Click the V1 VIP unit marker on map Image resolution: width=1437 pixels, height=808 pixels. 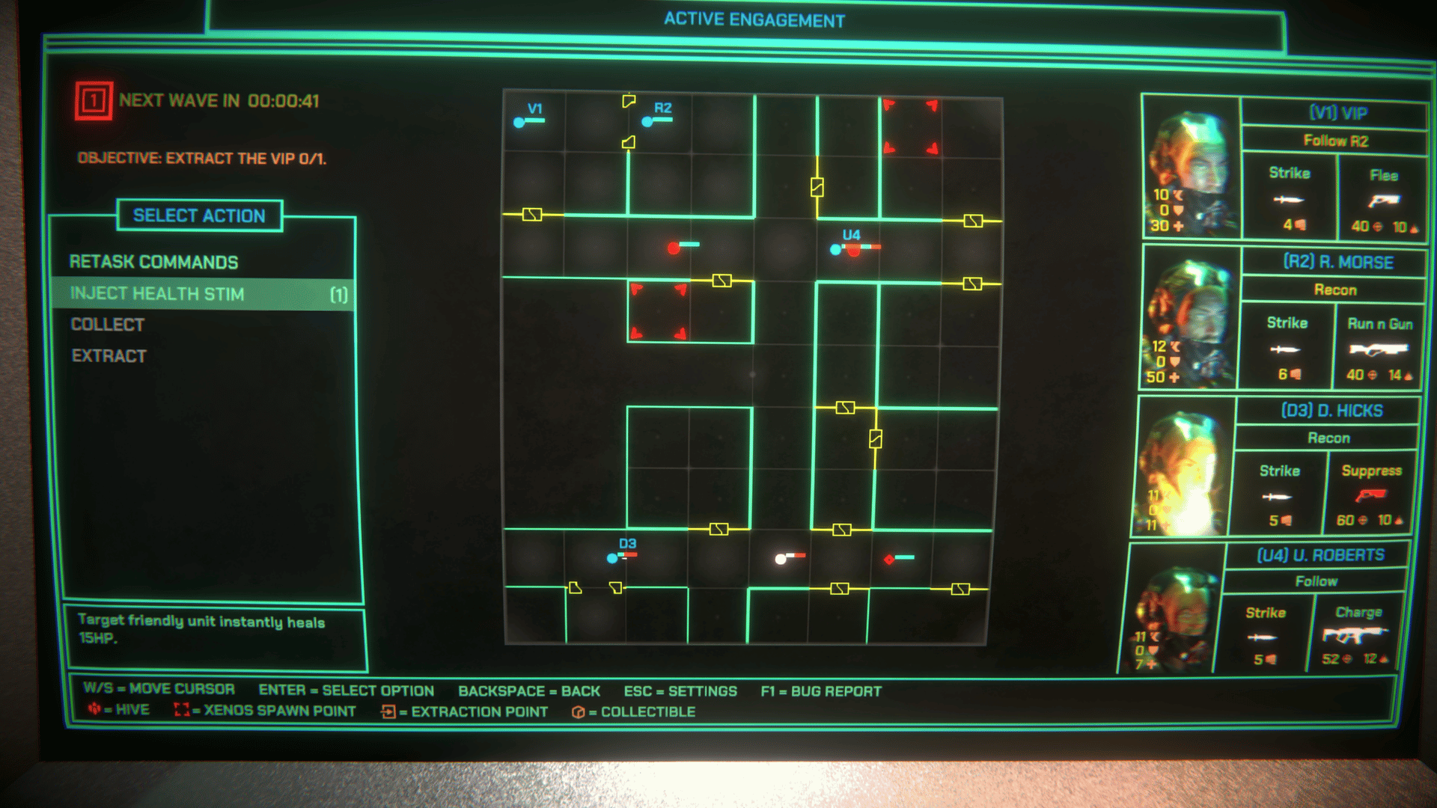[x=519, y=122]
